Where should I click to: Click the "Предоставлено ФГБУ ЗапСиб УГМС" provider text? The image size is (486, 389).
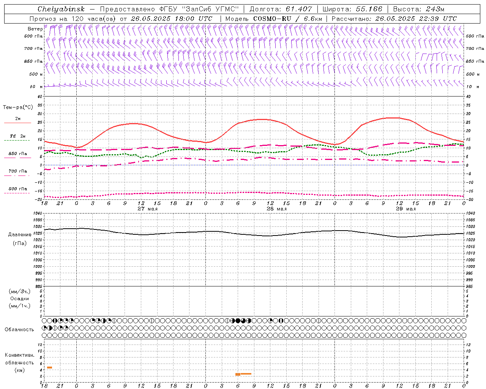169,9
